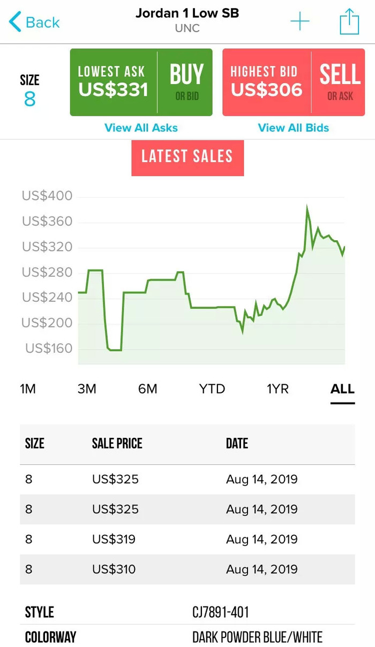Tap the share icon
The height and width of the screenshot is (647, 375).
click(x=349, y=22)
